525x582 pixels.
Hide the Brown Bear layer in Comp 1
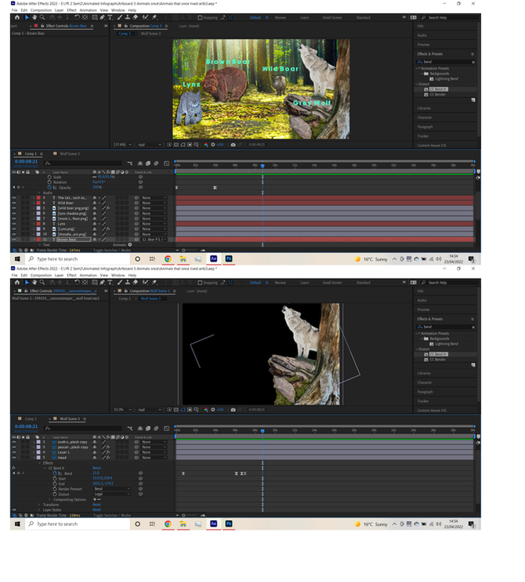pos(14,240)
